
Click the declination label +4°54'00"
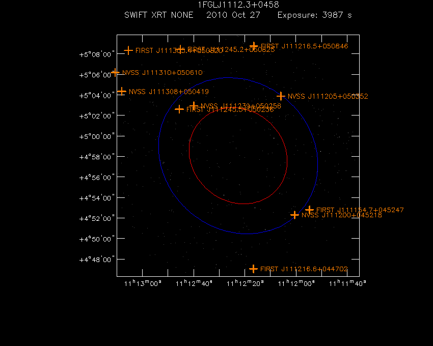click(97, 198)
